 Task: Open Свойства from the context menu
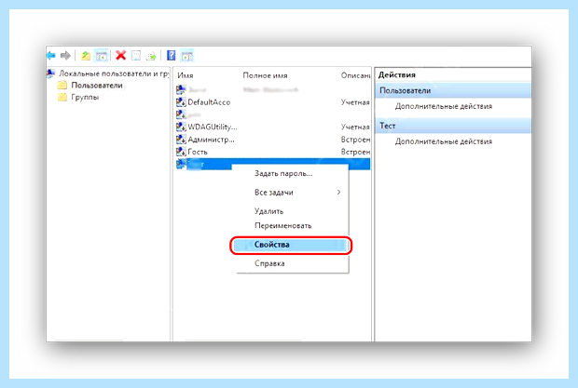[x=291, y=245]
